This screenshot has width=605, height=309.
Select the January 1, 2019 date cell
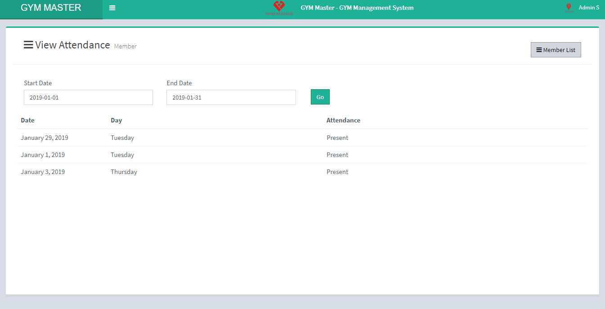click(43, 155)
